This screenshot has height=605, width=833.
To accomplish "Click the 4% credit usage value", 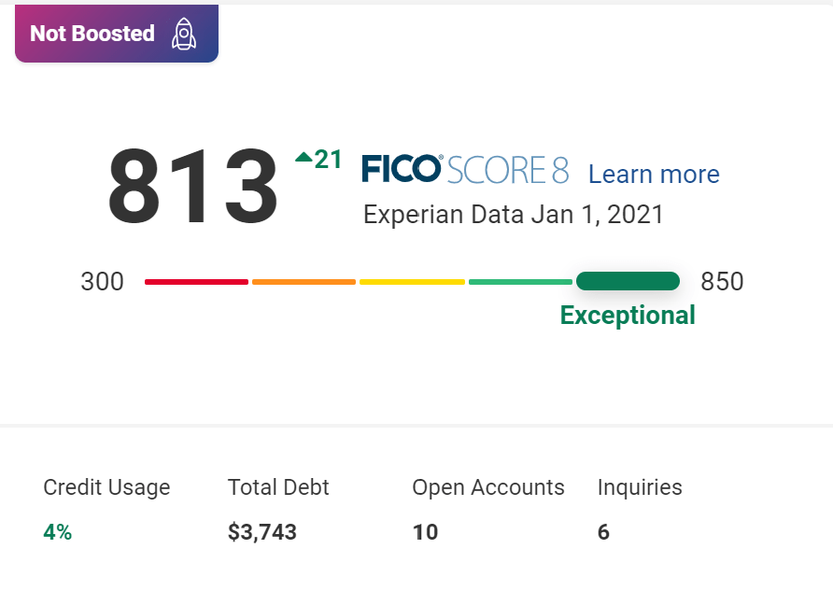I will (x=57, y=532).
